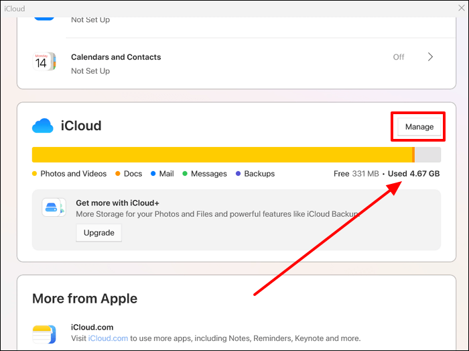Click the Upgrade button
Image resolution: width=469 pixels, height=351 pixels.
click(x=98, y=233)
